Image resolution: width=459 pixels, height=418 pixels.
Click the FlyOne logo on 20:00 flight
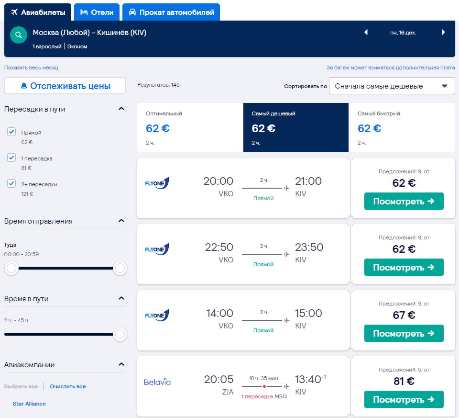[x=157, y=183]
